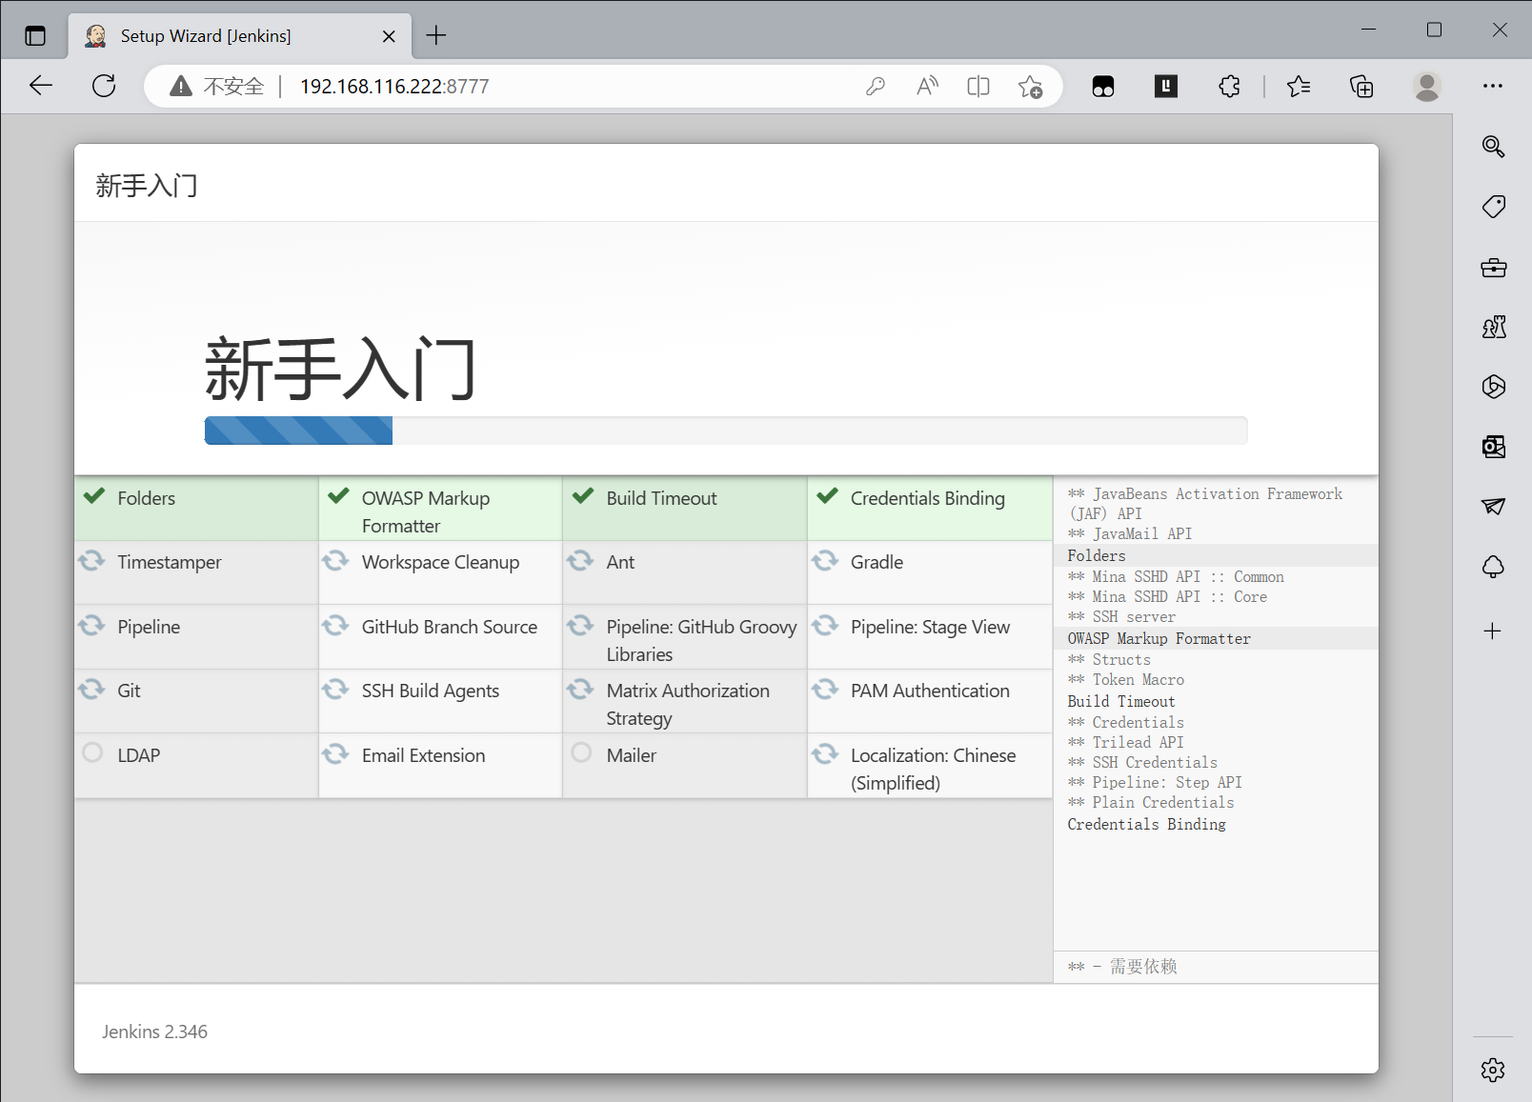The height and width of the screenshot is (1102, 1532).
Task: Maximize the browser window
Action: click(1434, 30)
